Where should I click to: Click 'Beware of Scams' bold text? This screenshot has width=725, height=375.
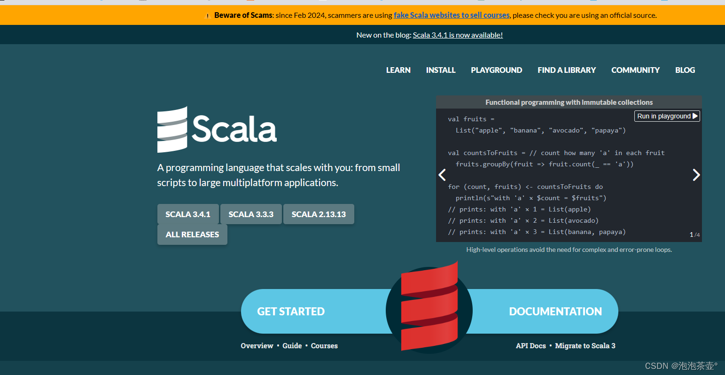(243, 15)
